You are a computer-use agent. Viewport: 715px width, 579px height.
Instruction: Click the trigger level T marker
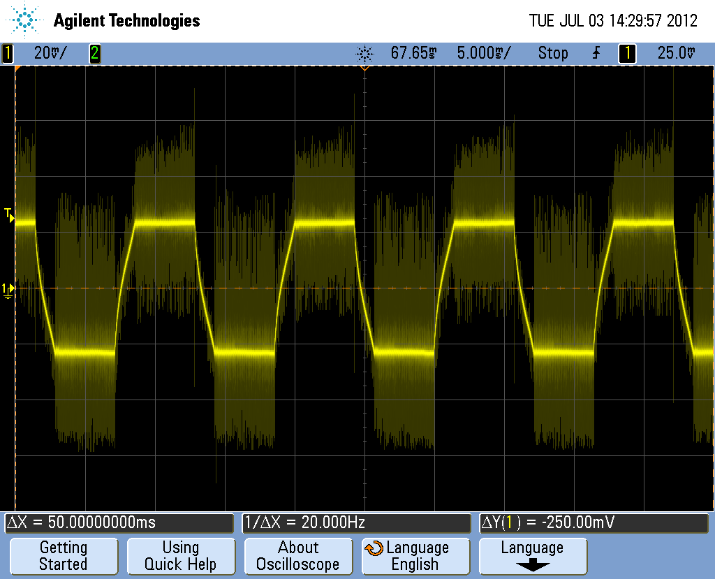click(9, 215)
